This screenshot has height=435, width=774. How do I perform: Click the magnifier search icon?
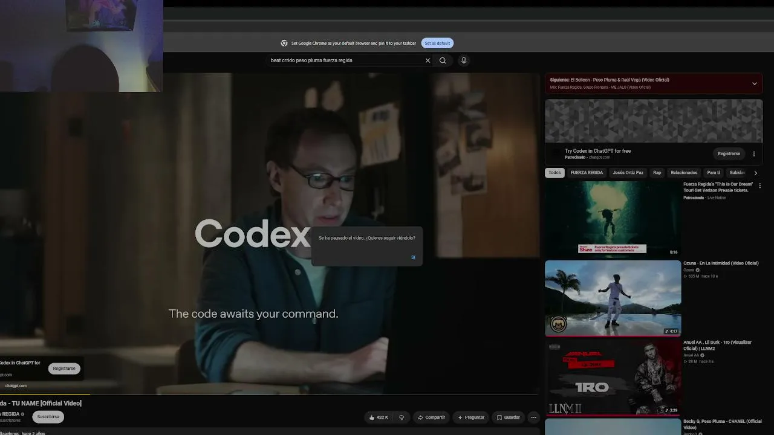point(443,60)
